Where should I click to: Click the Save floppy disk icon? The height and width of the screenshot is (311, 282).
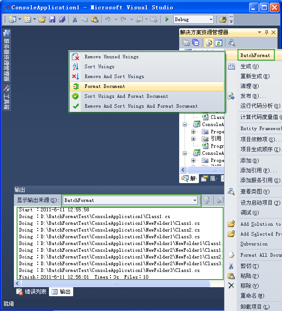point(52,19)
